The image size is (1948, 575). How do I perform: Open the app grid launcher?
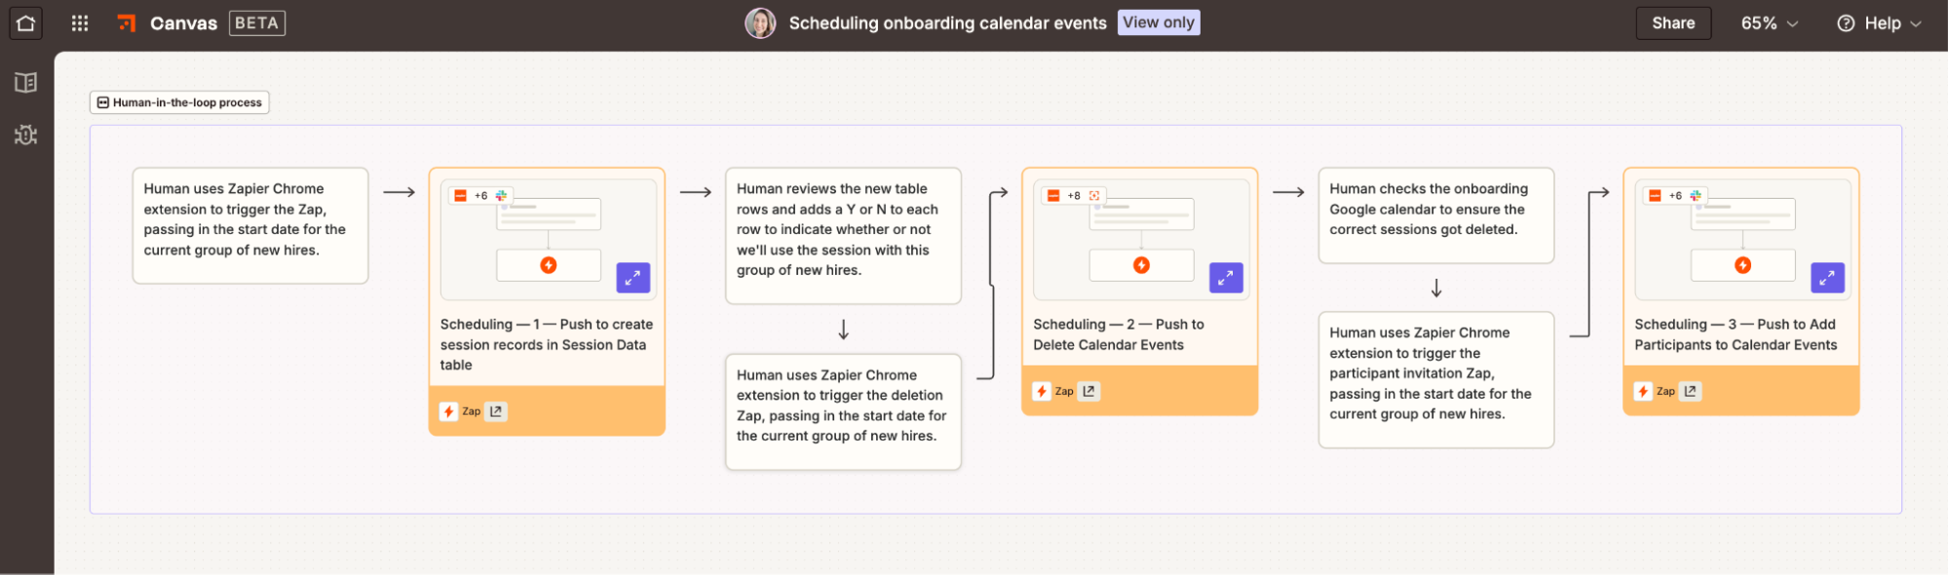click(78, 22)
